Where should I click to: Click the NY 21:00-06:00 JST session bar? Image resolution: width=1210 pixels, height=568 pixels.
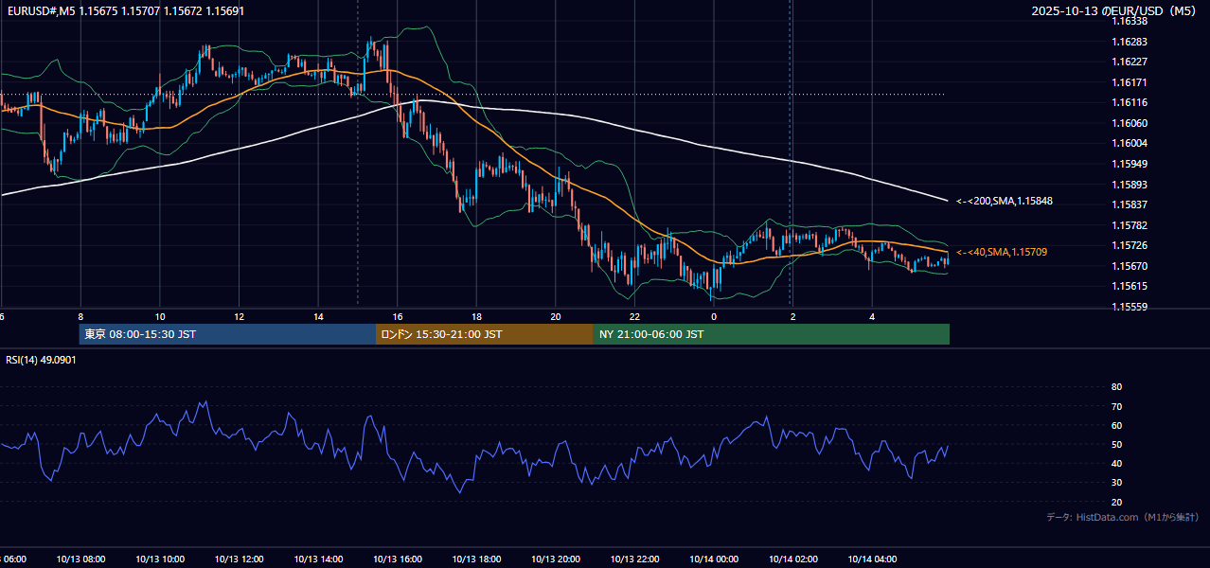pos(772,334)
